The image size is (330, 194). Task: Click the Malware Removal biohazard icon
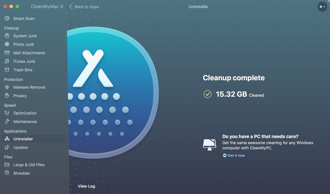pos(7,87)
